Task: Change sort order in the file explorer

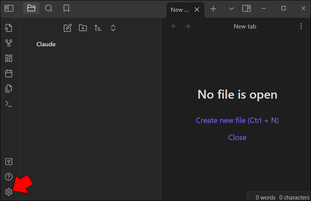Action: coord(98,28)
